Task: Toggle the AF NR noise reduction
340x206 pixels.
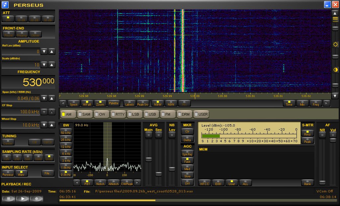Action: tap(322, 135)
